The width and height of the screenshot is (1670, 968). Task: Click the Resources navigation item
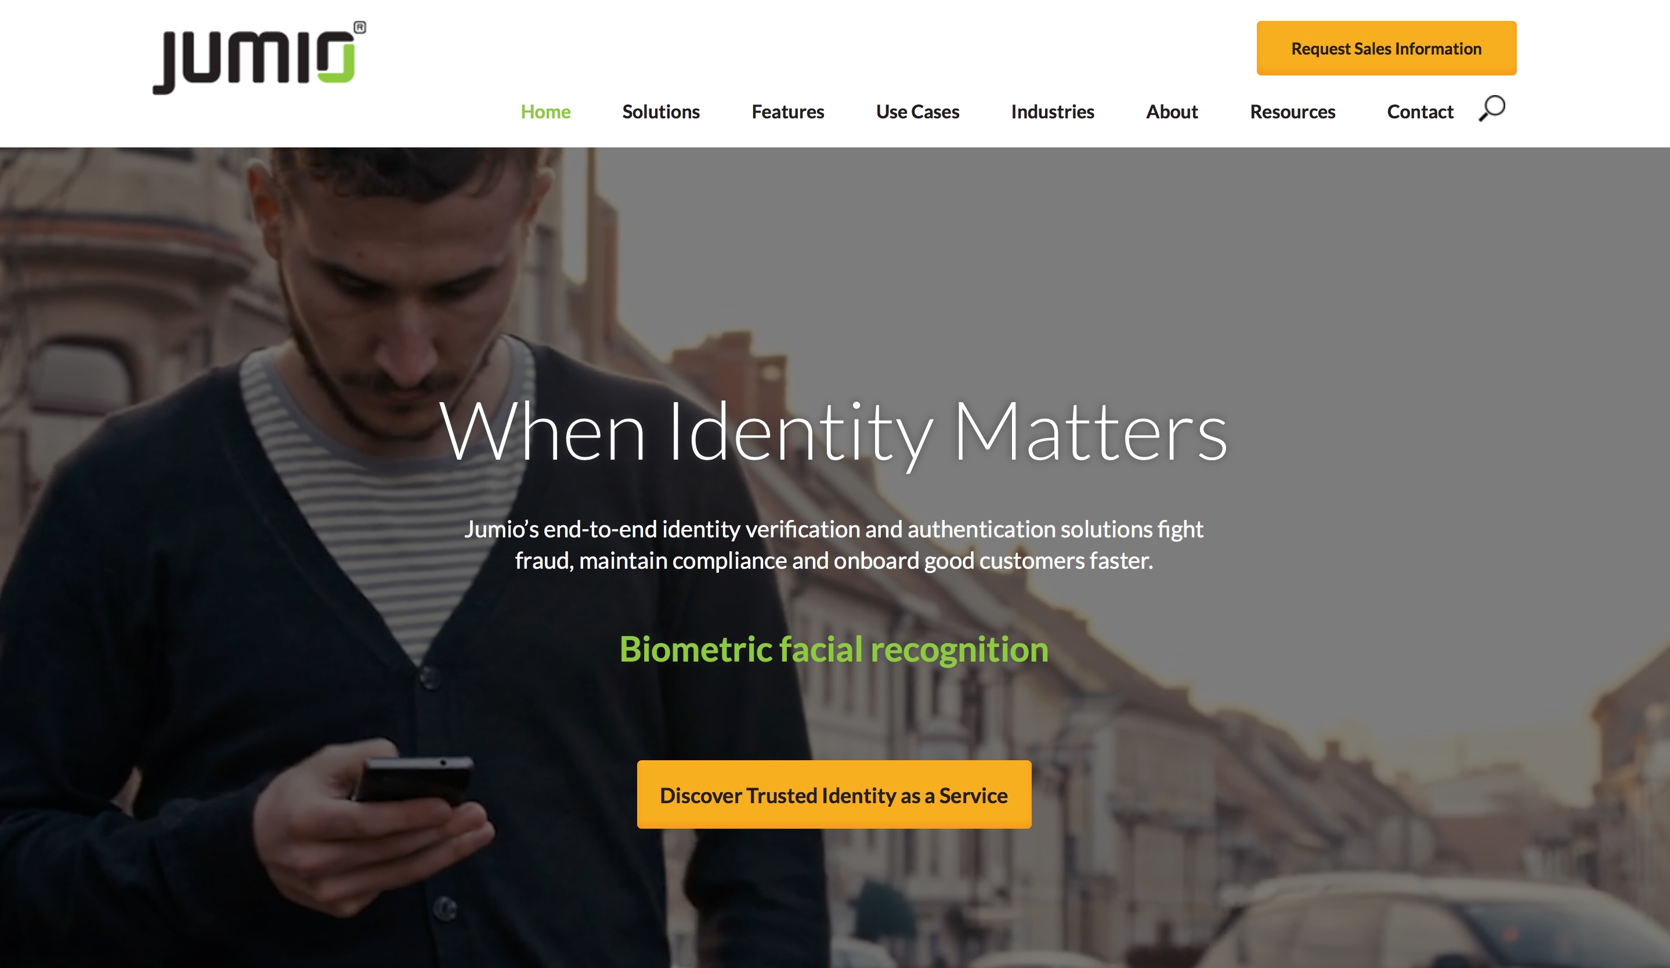[1292, 111]
